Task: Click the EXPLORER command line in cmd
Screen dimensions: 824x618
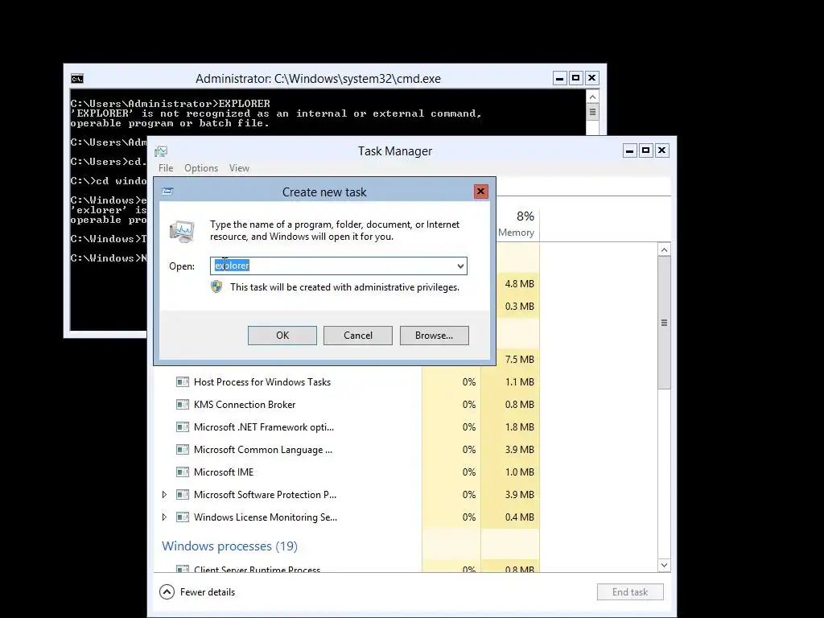Action: pos(171,104)
